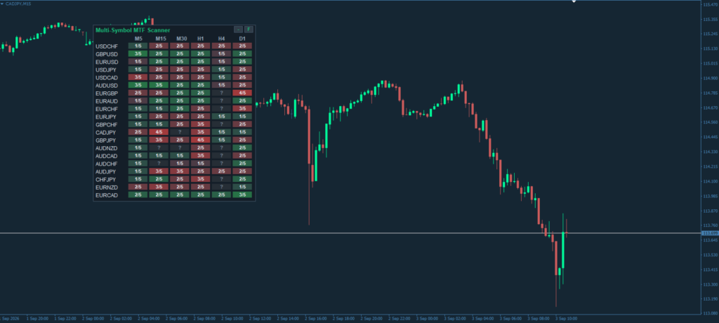This screenshot has width=719, height=323.
Task: Click GBPCHF H1 cell showing 3/5
Action: tap(200, 124)
